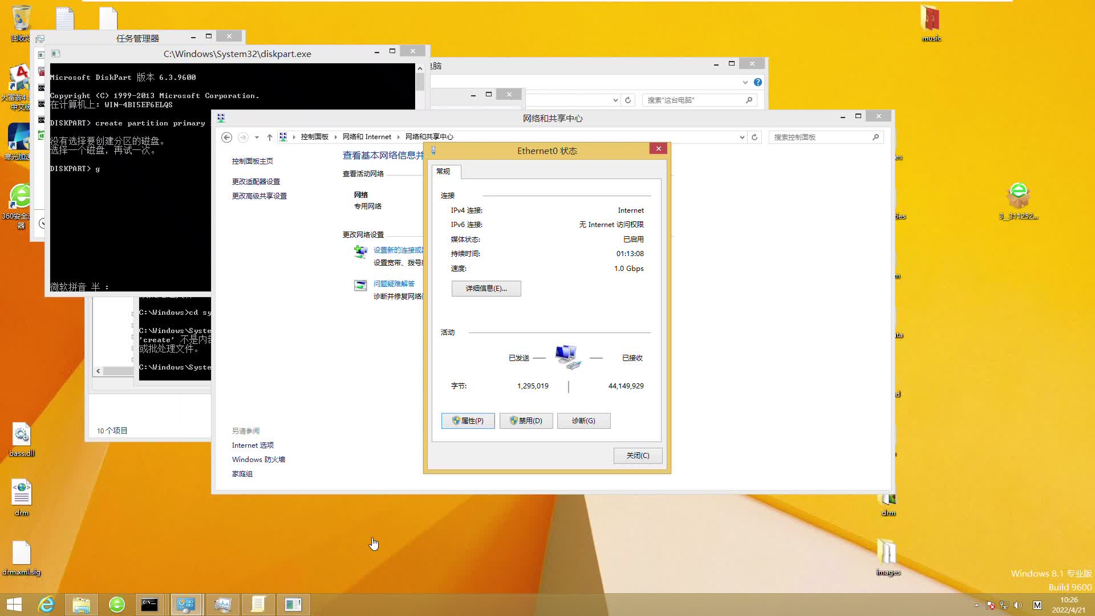Select the 3_311252 installer icon on desktop

(1019, 201)
